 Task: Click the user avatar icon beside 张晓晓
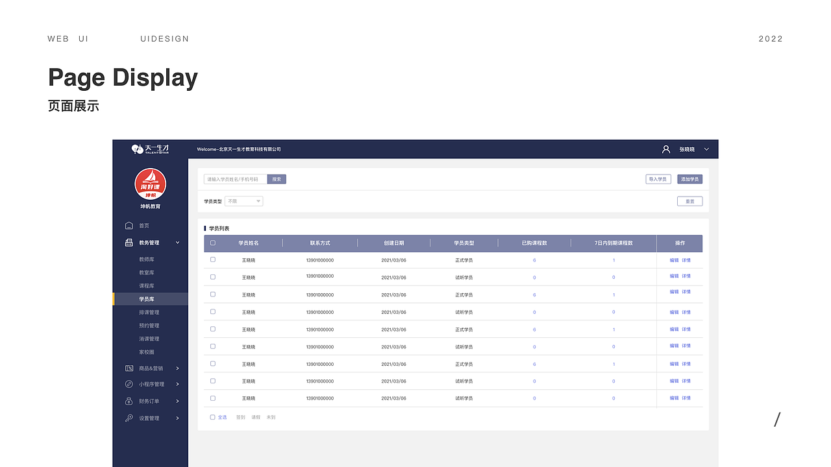tap(665, 149)
